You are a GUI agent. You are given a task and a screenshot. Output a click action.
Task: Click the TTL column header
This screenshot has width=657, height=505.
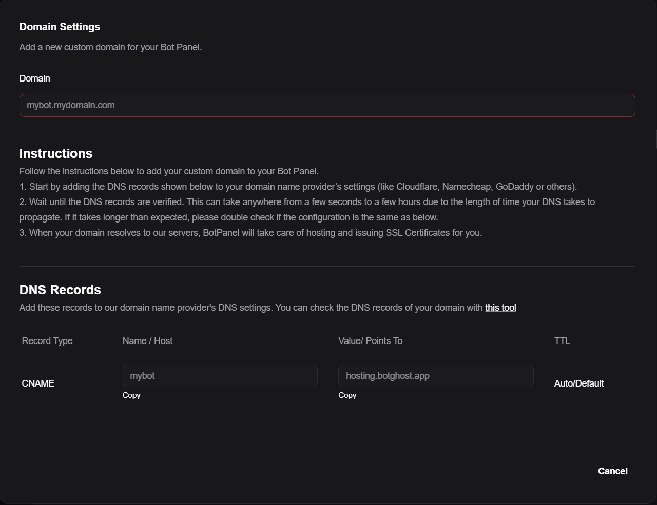[562, 340]
